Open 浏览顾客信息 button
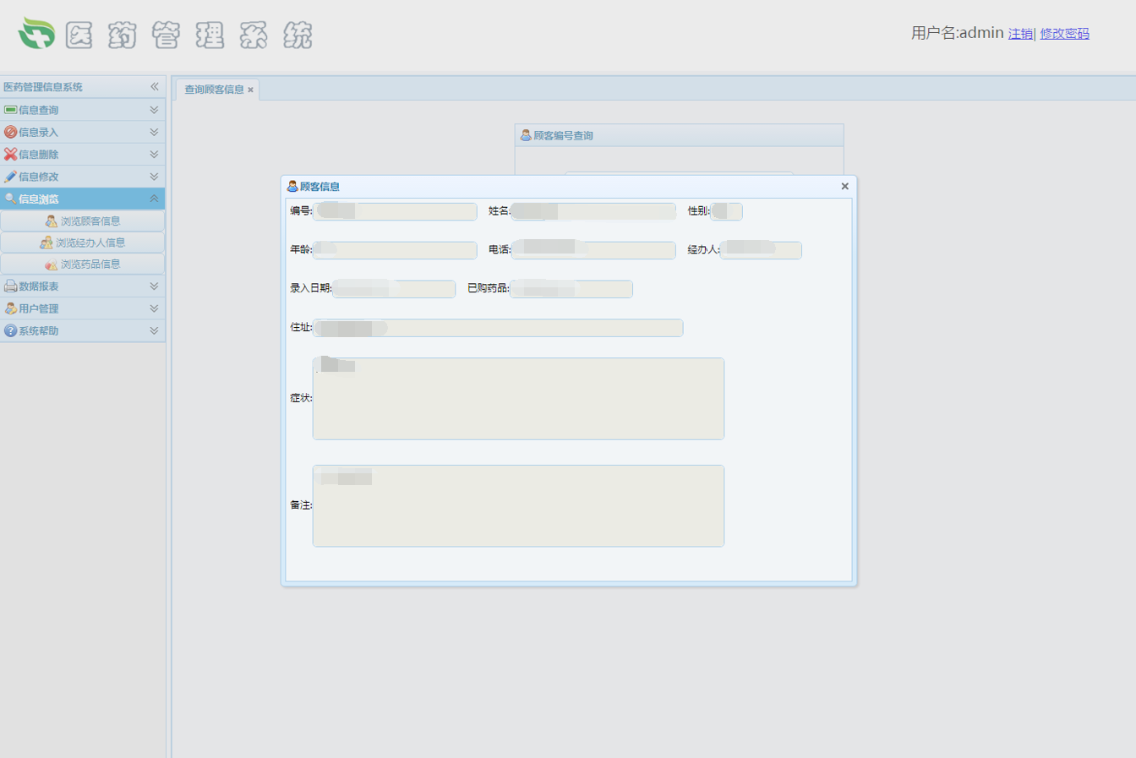The width and height of the screenshot is (1136, 758). pyautogui.click(x=82, y=221)
